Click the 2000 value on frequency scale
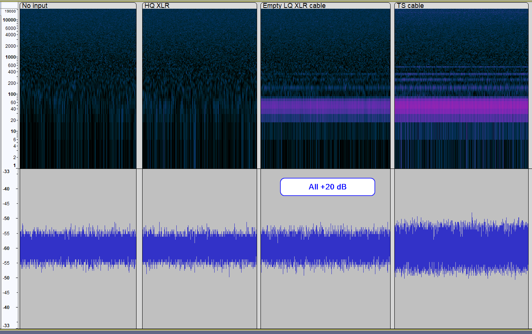 (11, 46)
